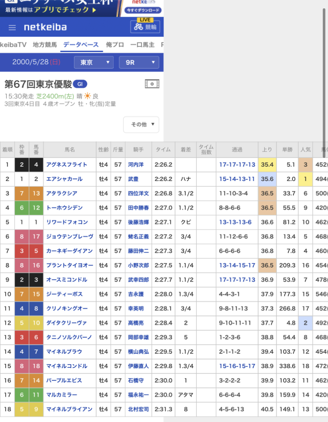Go to the 俺プロ tab
The image size is (328, 422).
click(115, 45)
